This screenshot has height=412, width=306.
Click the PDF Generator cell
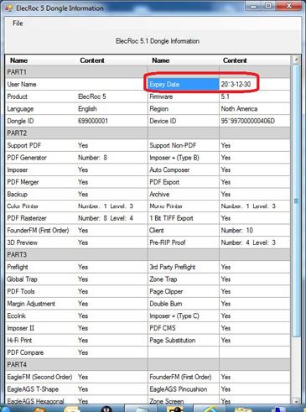pos(41,158)
